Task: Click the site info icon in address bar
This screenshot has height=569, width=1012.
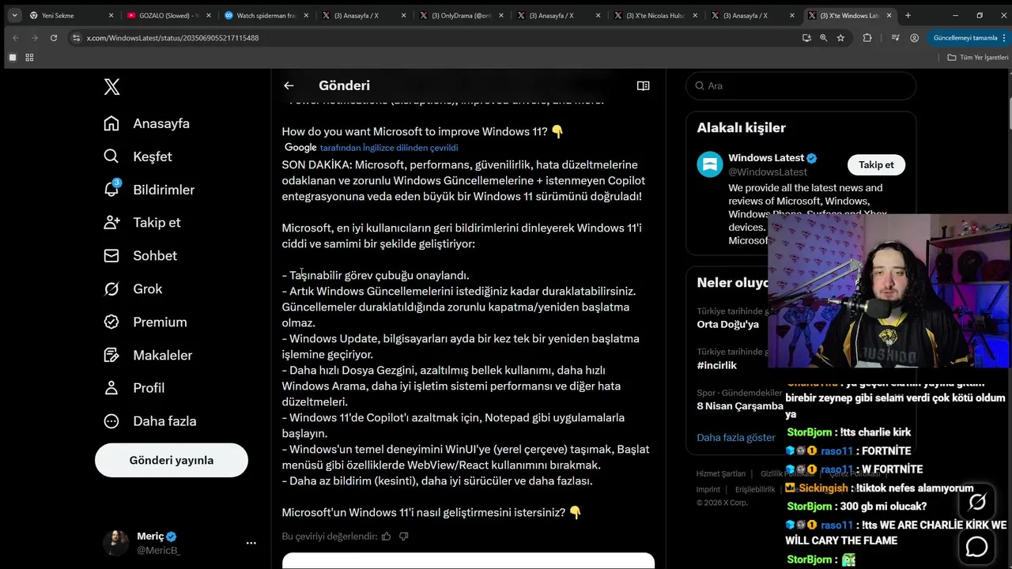Action: click(x=76, y=37)
